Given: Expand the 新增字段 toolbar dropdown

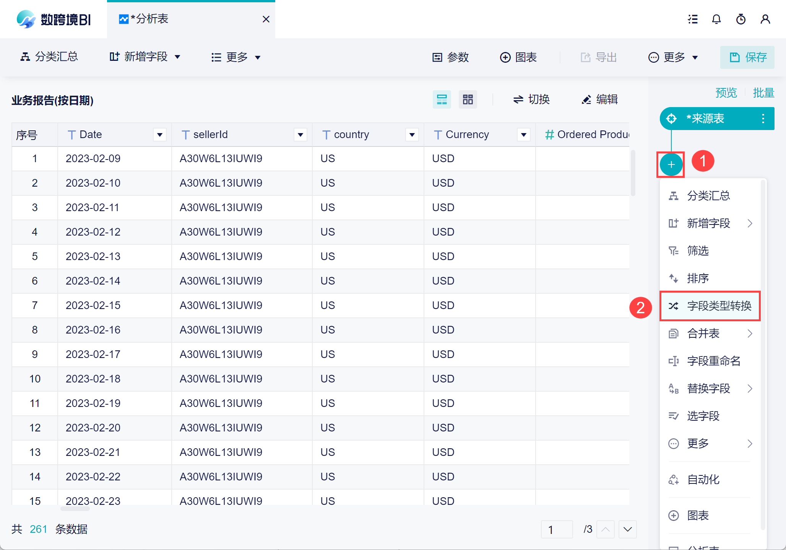Looking at the screenshot, I should [x=145, y=57].
